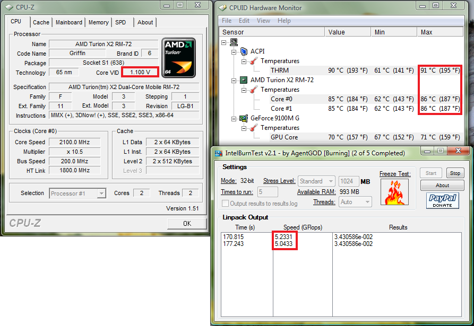Click the IntelBurnTest title bar icon
Image resolution: width=474 pixels, height=326 pixels.
coord(219,153)
